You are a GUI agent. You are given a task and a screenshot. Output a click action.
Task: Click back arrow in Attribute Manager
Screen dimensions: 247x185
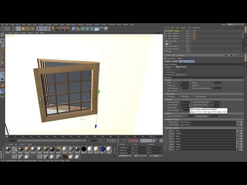[x=226, y=55]
